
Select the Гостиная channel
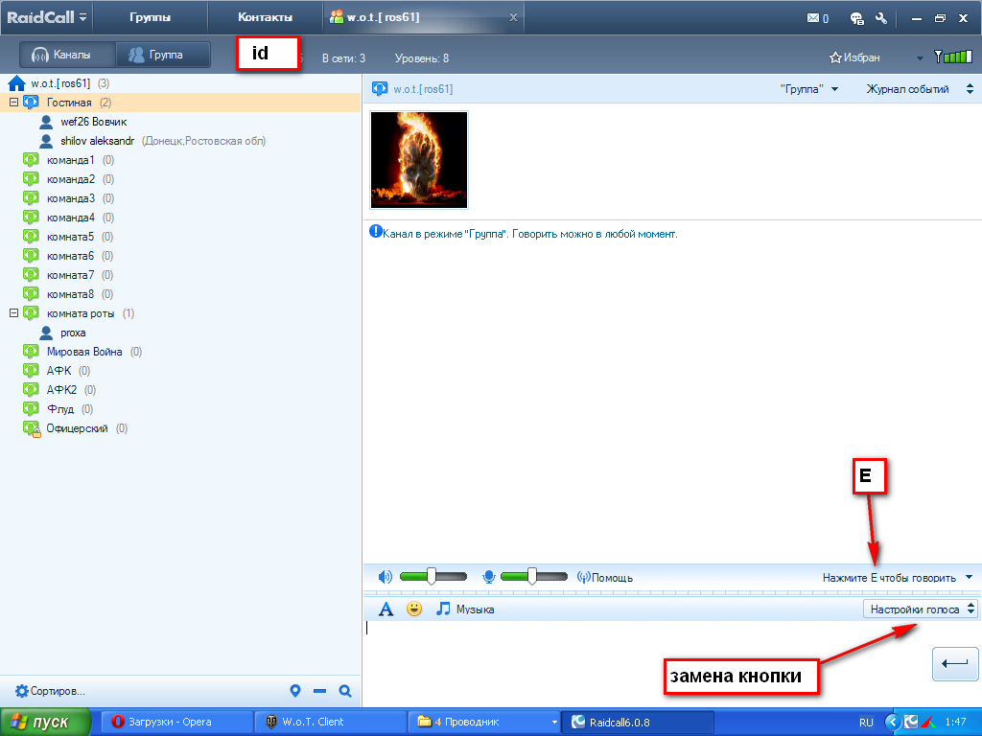[x=69, y=103]
